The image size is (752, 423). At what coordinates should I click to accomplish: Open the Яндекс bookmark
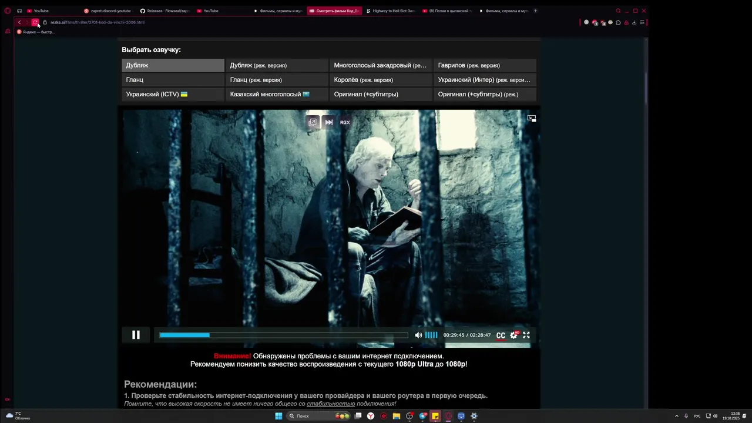(36, 32)
